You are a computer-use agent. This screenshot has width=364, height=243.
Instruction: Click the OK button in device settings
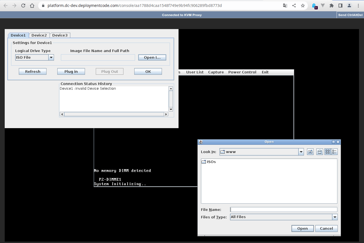(x=148, y=71)
